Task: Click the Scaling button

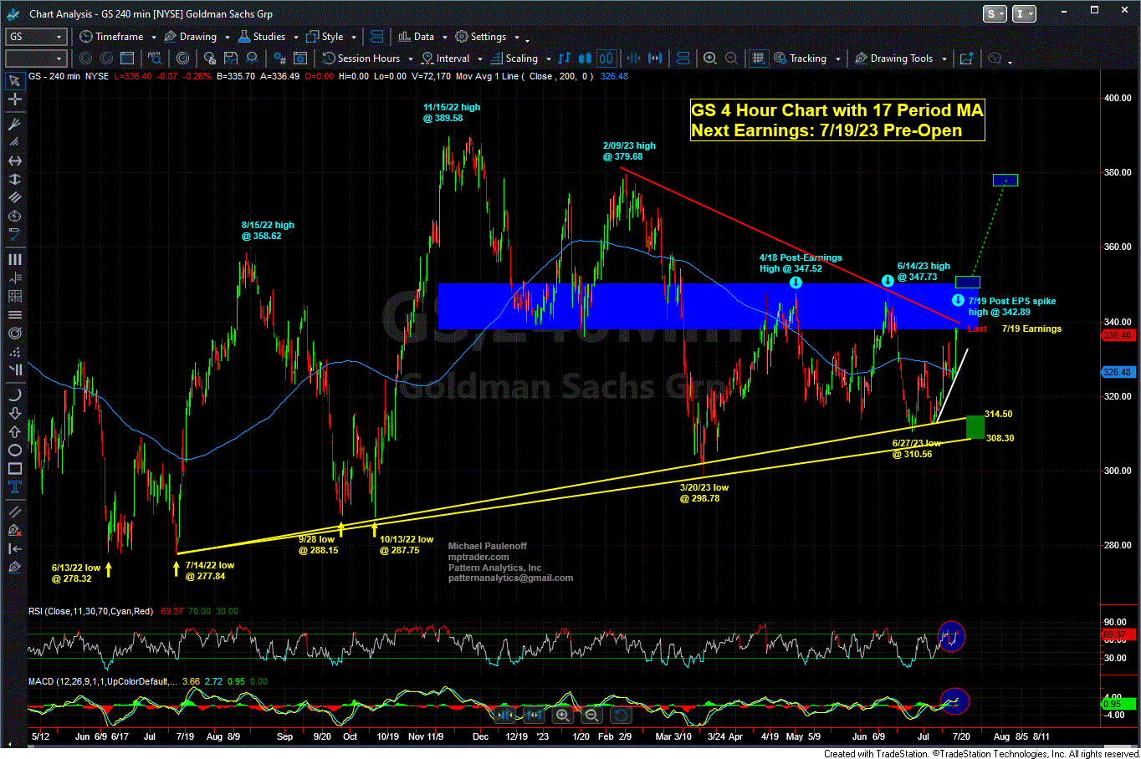Action: [514, 59]
